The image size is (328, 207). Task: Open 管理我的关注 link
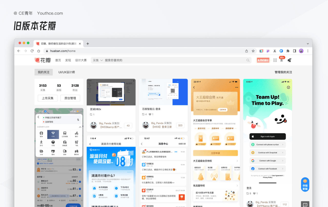pyautogui.click(x=283, y=72)
